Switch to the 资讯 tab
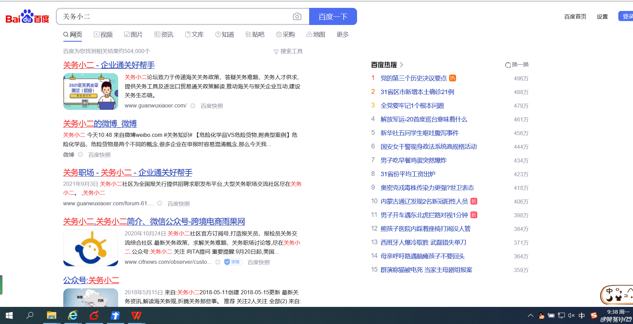The height and width of the screenshot is (324, 633). pos(164,35)
